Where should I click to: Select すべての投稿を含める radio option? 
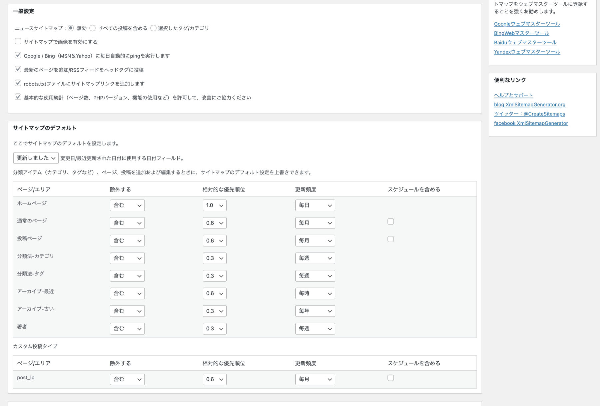coord(93,28)
